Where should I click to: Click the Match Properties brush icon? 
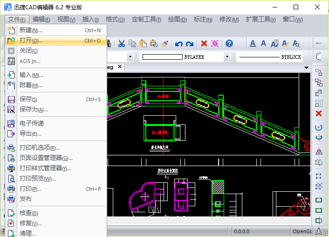[164, 43]
